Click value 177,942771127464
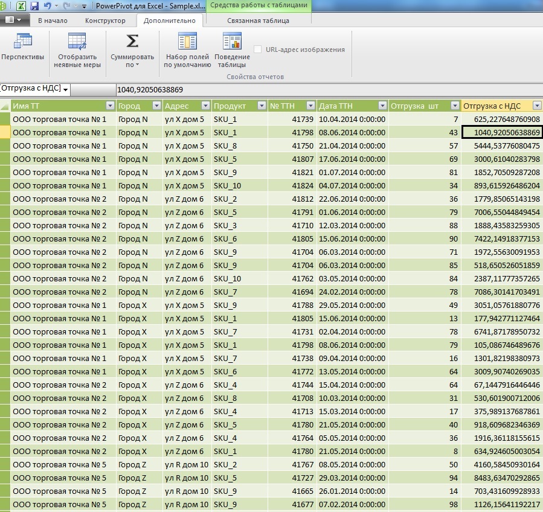This screenshot has height=512, width=543. (x=502, y=318)
